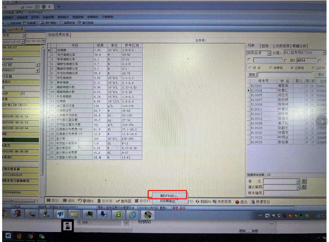Click the 样本编号 input field
This screenshot has height=242, width=329.
tap(281, 193)
